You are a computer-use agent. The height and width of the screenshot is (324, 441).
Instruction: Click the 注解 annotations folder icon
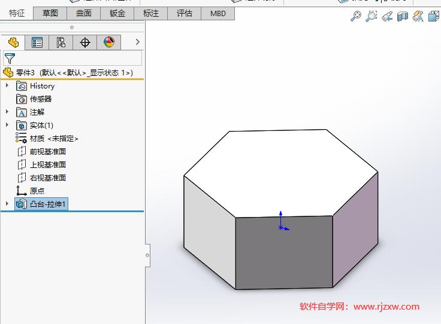[22, 112]
